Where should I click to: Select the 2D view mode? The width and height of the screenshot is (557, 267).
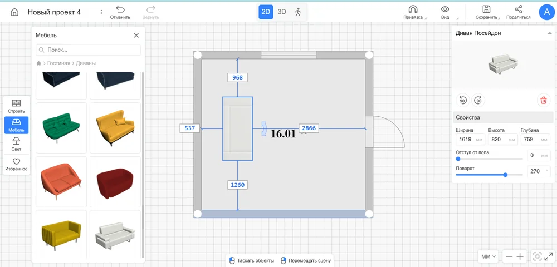266,12
